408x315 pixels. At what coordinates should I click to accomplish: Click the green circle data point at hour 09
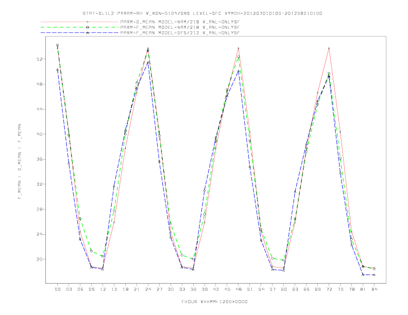click(91, 251)
